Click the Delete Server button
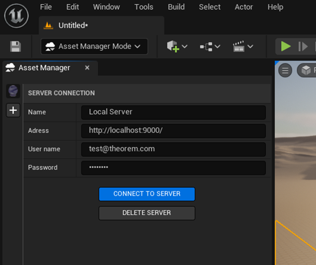Screen dimensions: 316x265 [x=147, y=213]
